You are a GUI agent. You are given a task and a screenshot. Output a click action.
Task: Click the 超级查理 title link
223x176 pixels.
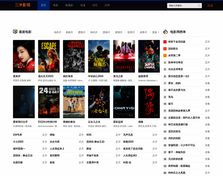[143, 76]
